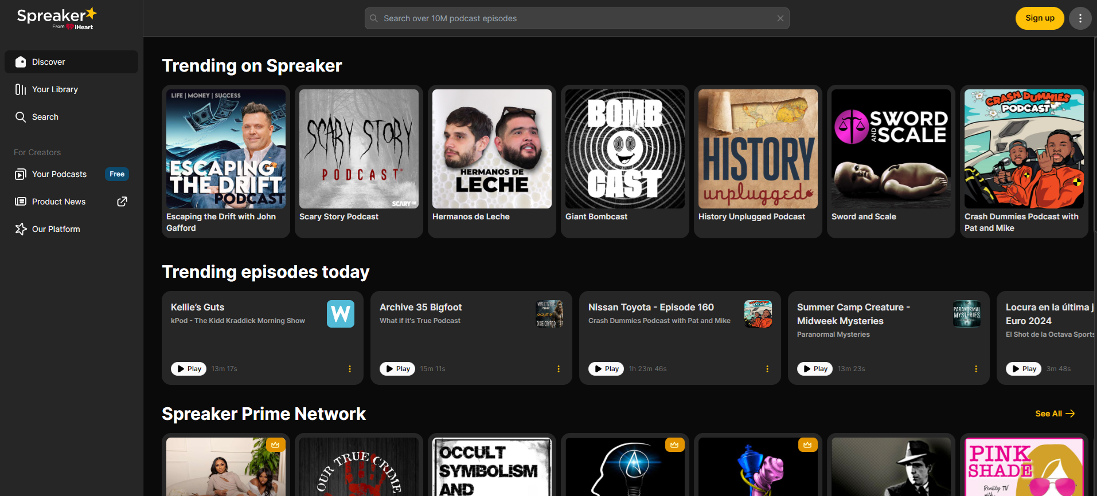
Task: Click the Your Library icon
Action: (21, 89)
